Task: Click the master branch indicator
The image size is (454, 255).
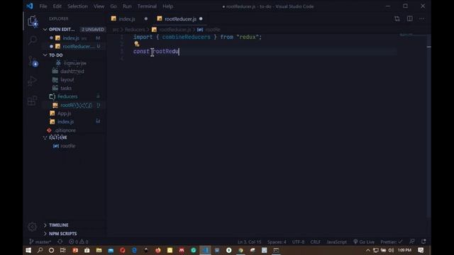Action: click(x=40, y=242)
